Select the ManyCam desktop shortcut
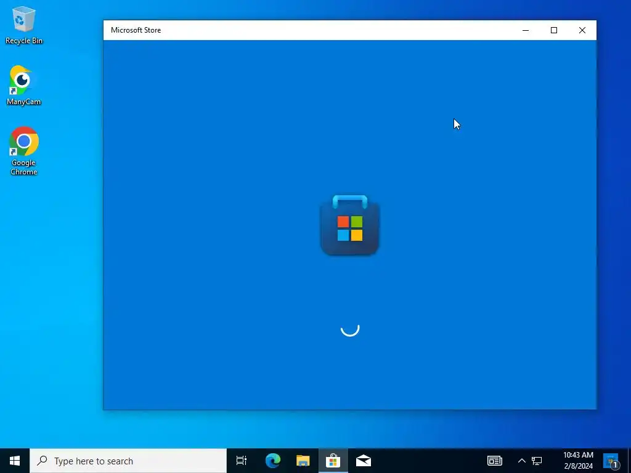This screenshot has height=473, width=631. (24, 86)
